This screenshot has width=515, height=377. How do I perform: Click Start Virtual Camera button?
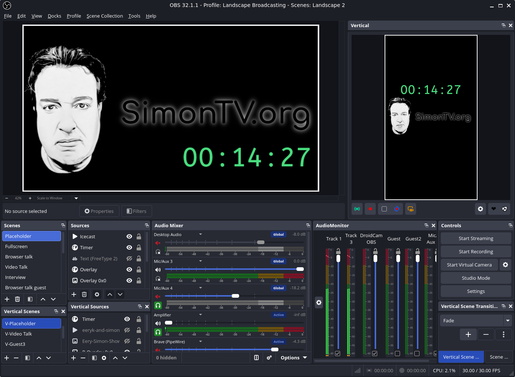[469, 265]
